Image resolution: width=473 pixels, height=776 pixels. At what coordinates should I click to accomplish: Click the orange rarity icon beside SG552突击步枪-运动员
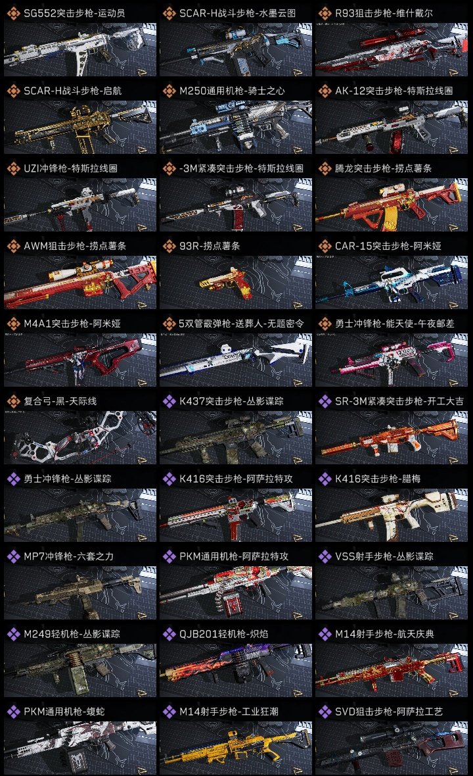click(13, 13)
